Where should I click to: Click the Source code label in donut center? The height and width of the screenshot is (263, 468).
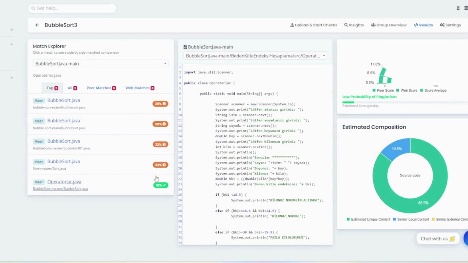click(x=410, y=175)
